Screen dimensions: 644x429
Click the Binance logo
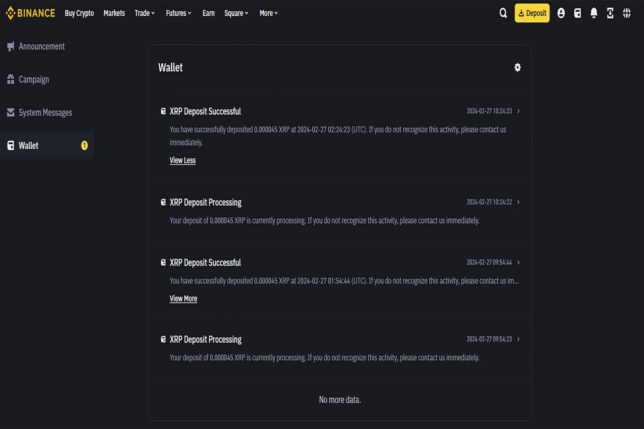point(30,13)
